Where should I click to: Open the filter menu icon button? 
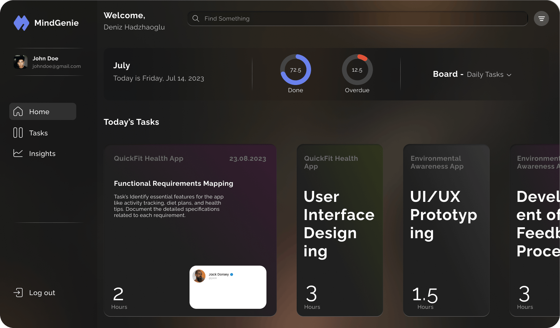(x=541, y=19)
